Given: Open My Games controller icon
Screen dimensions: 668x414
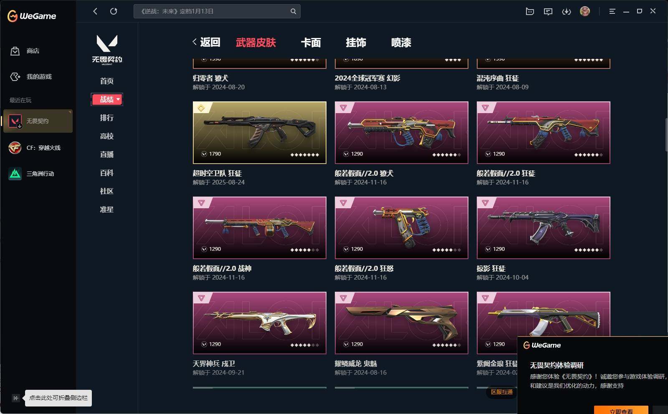Looking at the screenshot, I should click(x=15, y=77).
